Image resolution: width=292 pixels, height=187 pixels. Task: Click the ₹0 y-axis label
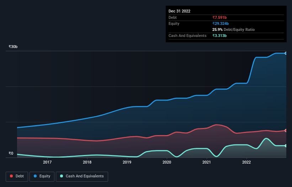click(x=11, y=154)
